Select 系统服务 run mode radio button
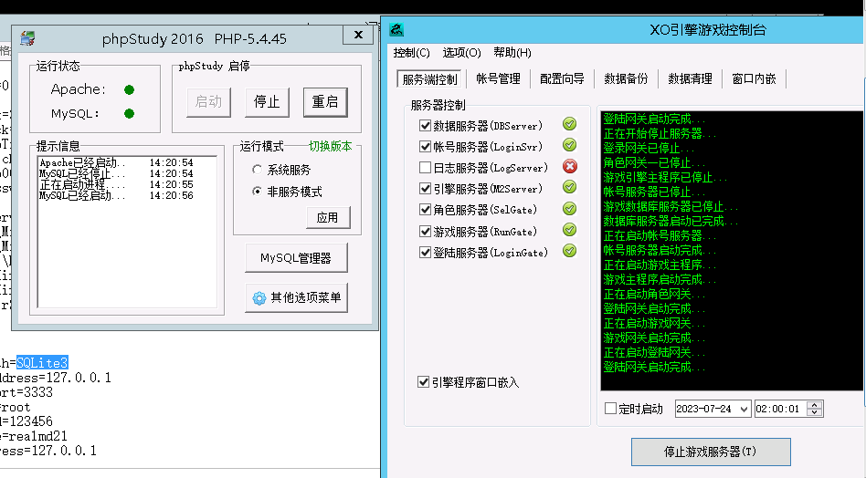The image size is (866, 478). point(257,170)
